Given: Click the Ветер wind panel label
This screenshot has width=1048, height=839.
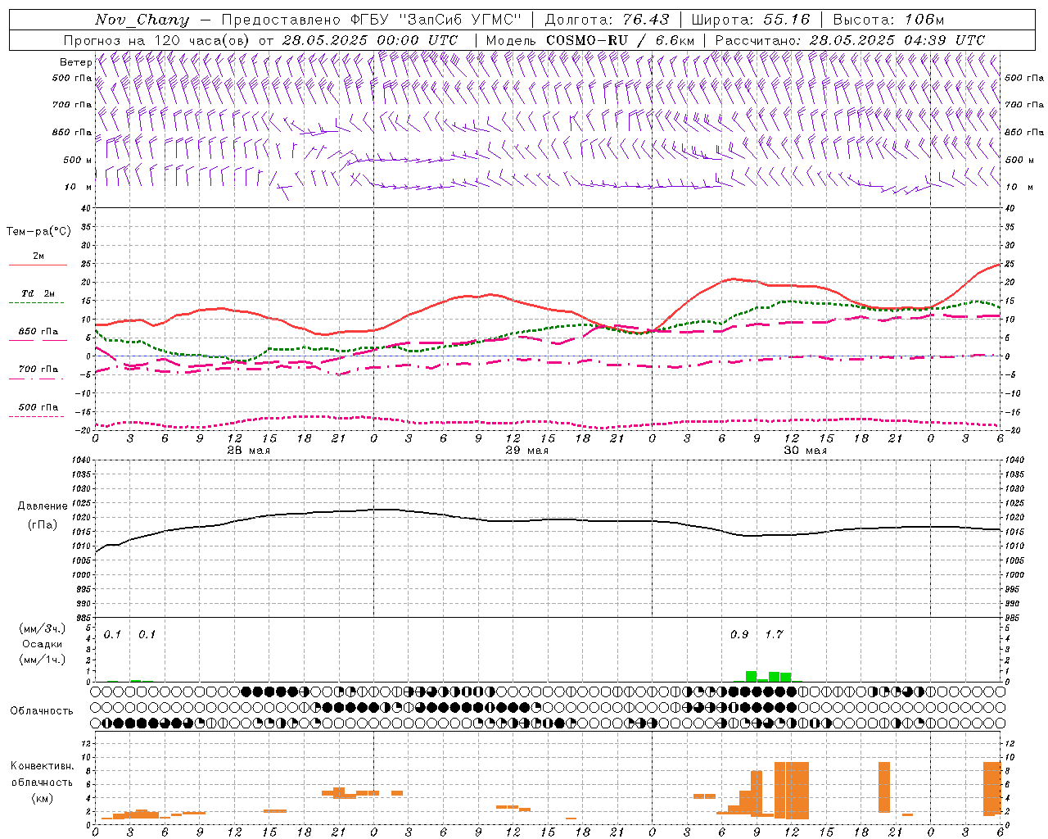Looking at the screenshot, I should tap(75, 62).
